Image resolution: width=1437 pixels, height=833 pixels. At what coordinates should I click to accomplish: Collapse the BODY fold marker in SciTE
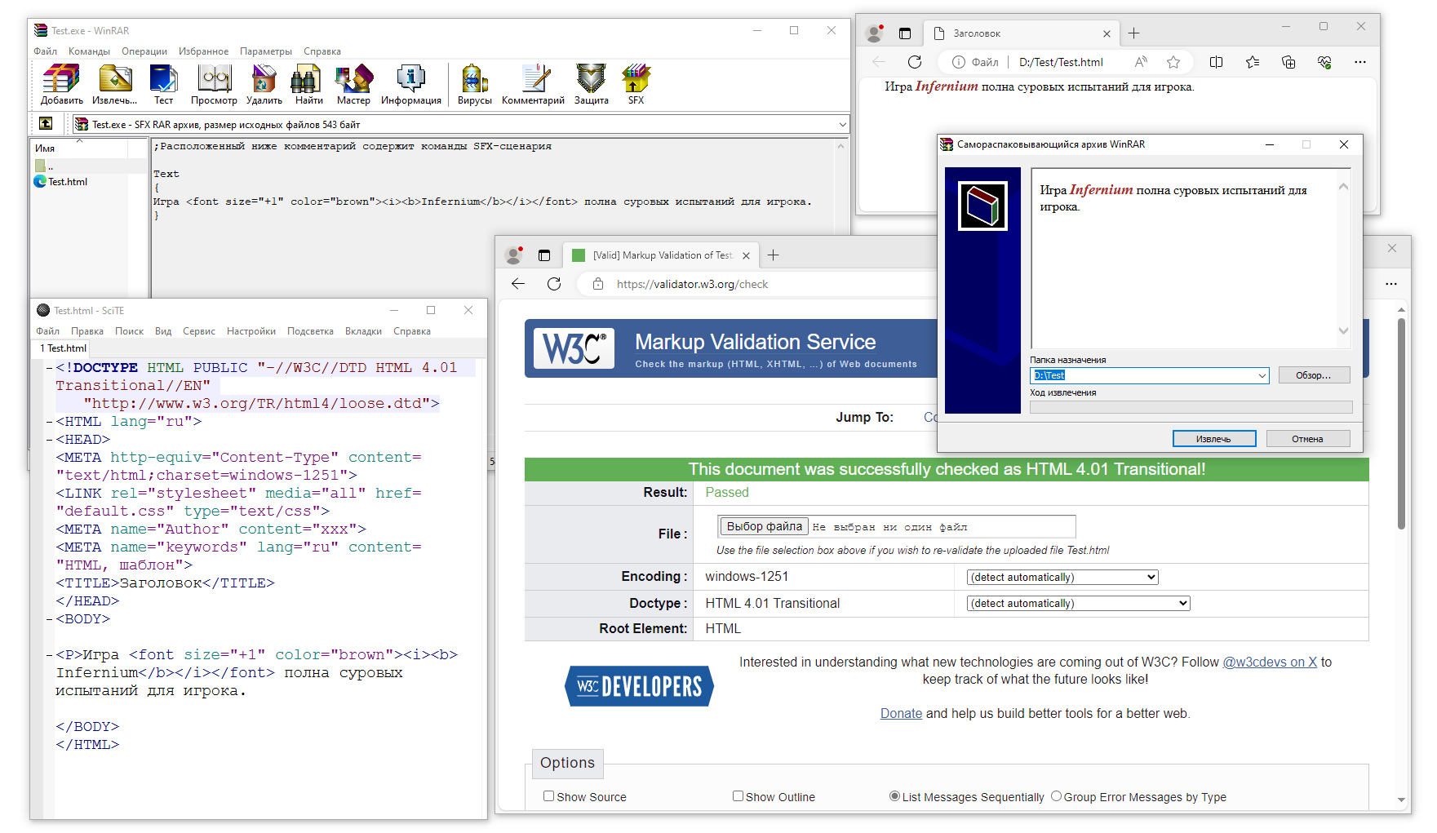click(x=49, y=619)
